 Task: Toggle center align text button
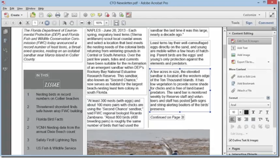point(239,120)
